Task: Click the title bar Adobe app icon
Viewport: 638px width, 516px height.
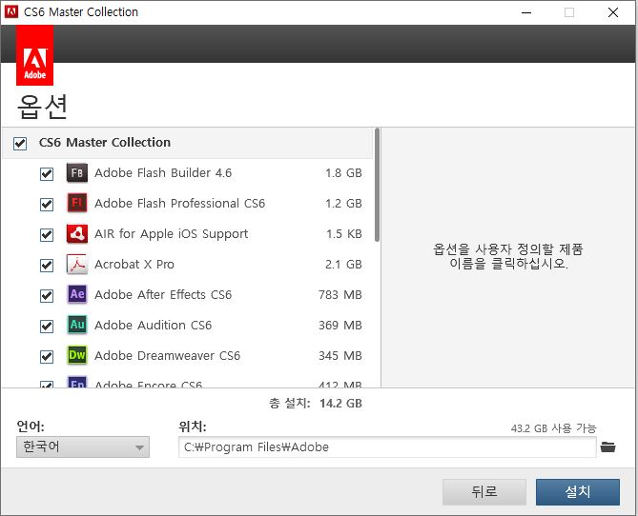Action: pyautogui.click(x=11, y=11)
